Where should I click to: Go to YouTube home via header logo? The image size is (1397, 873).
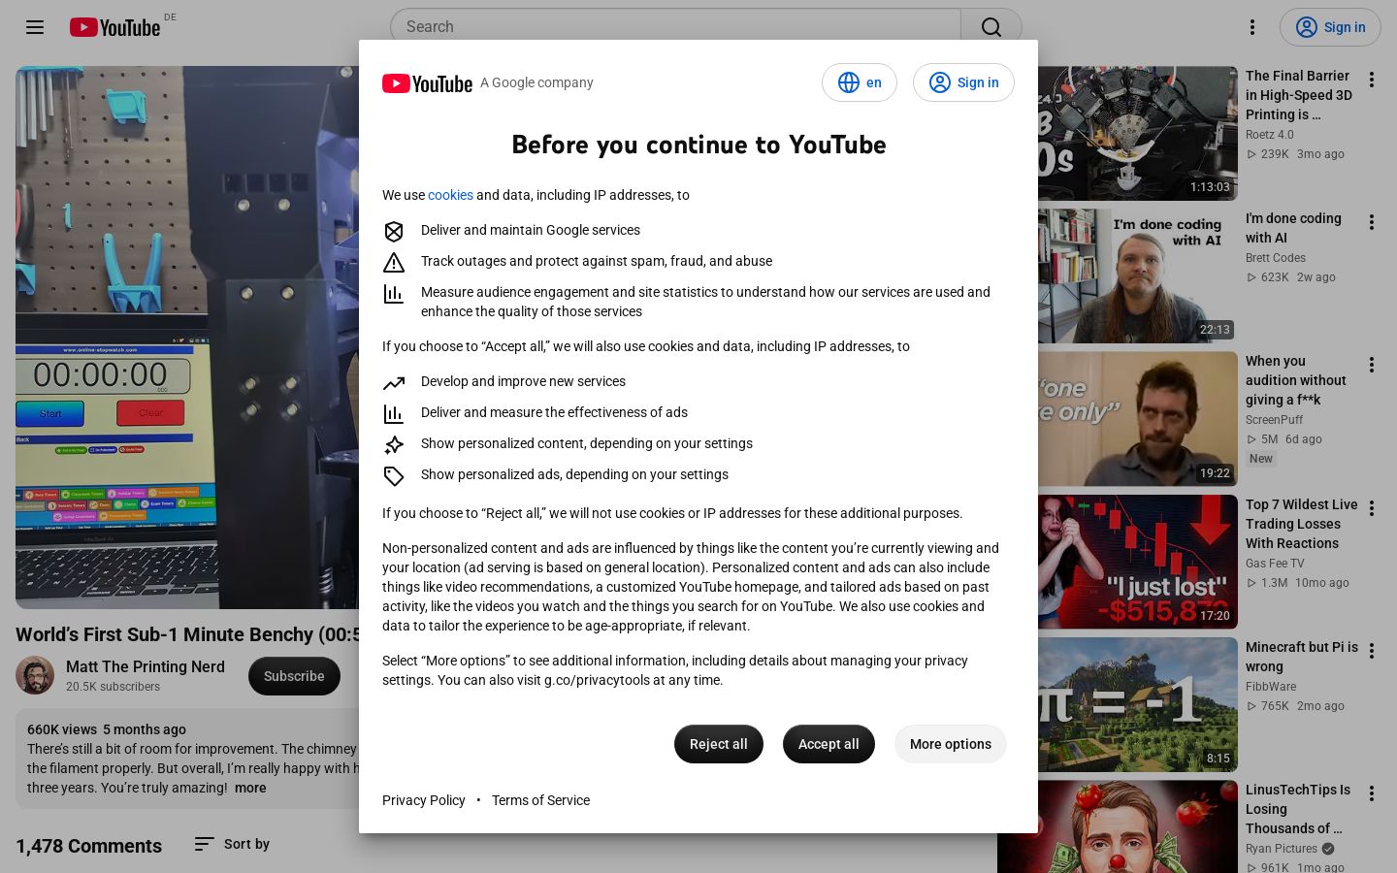coord(114,27)
